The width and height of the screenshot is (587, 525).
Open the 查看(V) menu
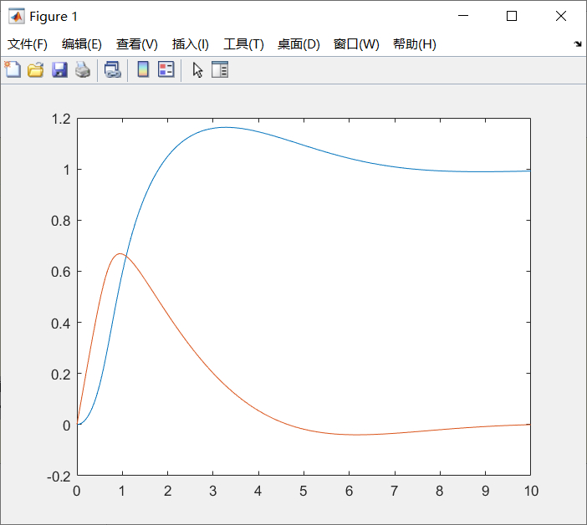[x=136, y=44]
